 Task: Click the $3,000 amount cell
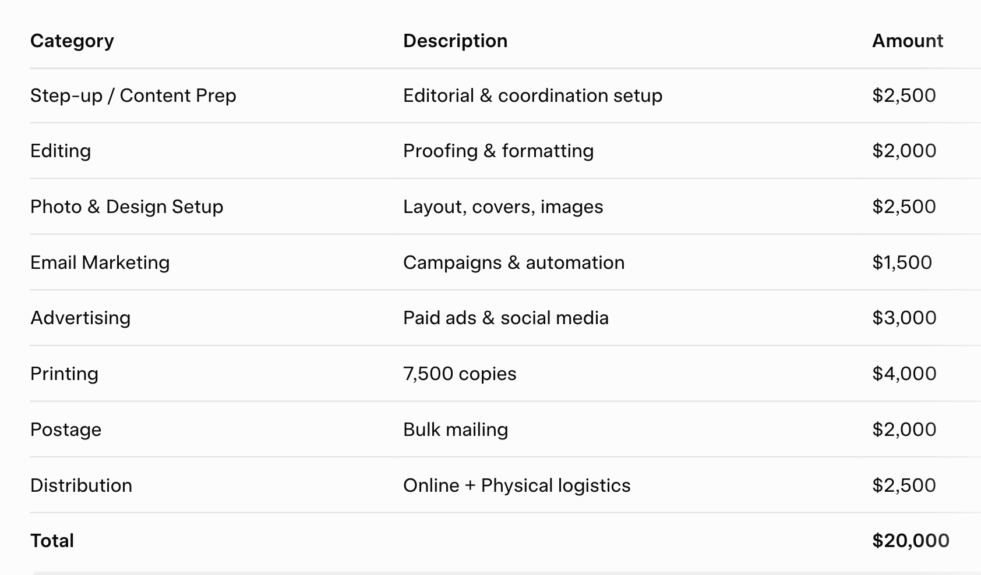pyautogui.click(x=904, y=318)
